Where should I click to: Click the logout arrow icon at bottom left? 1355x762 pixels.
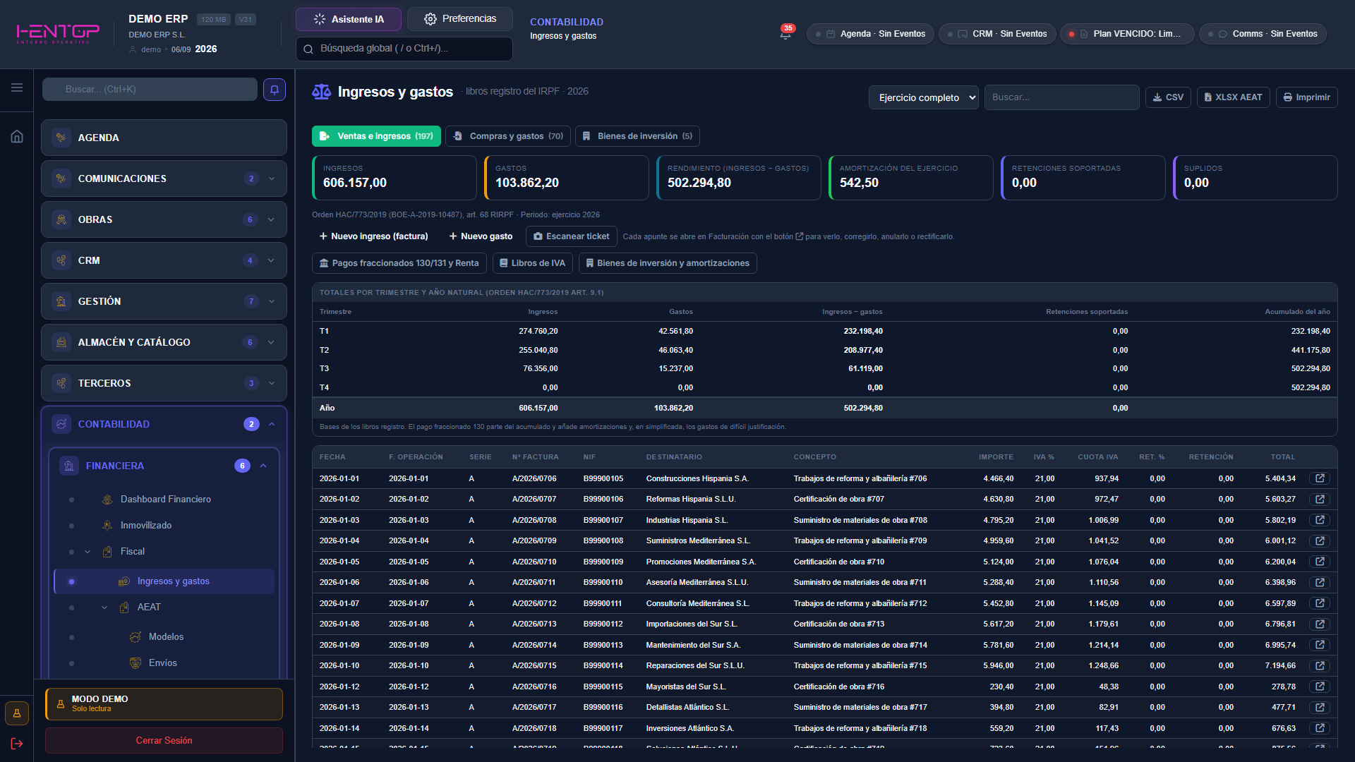(17, 744)
